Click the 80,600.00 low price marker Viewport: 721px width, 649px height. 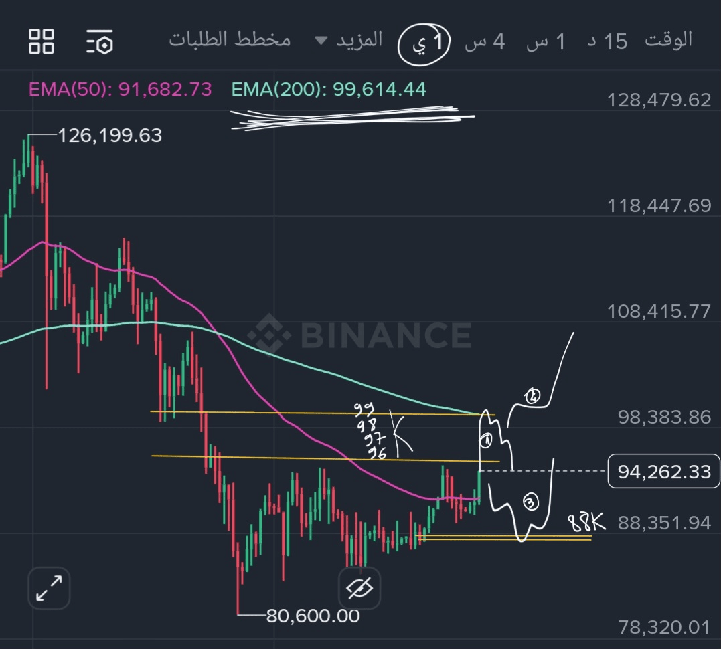coord(313,615)
